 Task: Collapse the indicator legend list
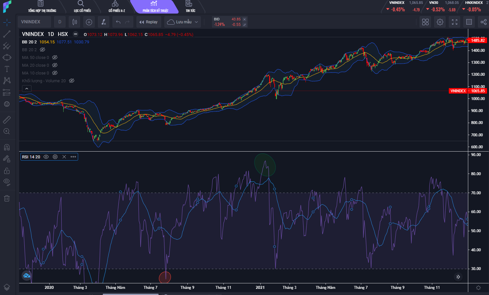tap(27, 88)
